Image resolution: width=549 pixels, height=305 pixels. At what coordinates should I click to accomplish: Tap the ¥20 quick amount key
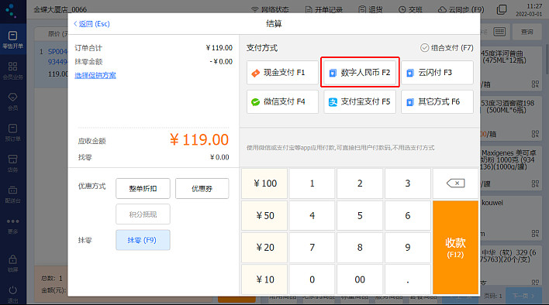pos(264,248)
